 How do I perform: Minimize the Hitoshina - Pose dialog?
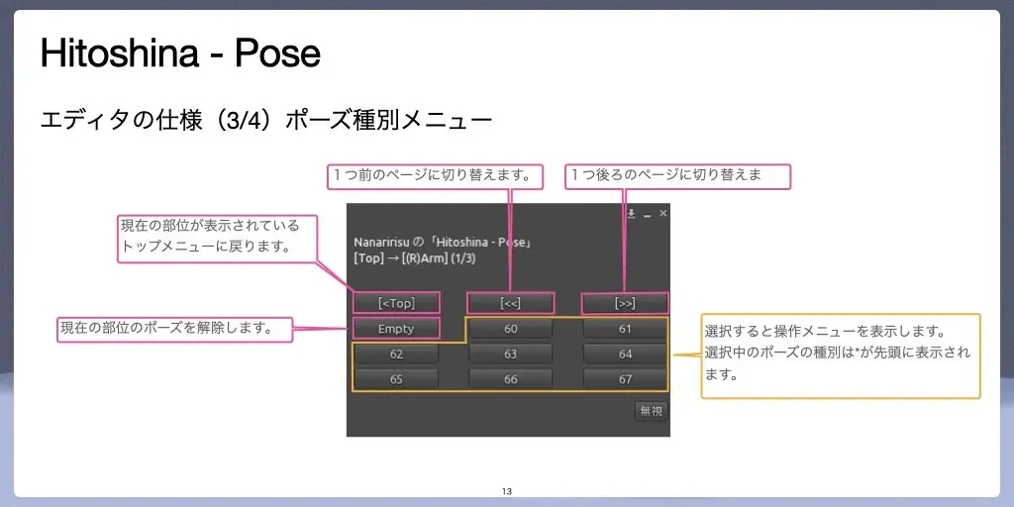(647, 214)
